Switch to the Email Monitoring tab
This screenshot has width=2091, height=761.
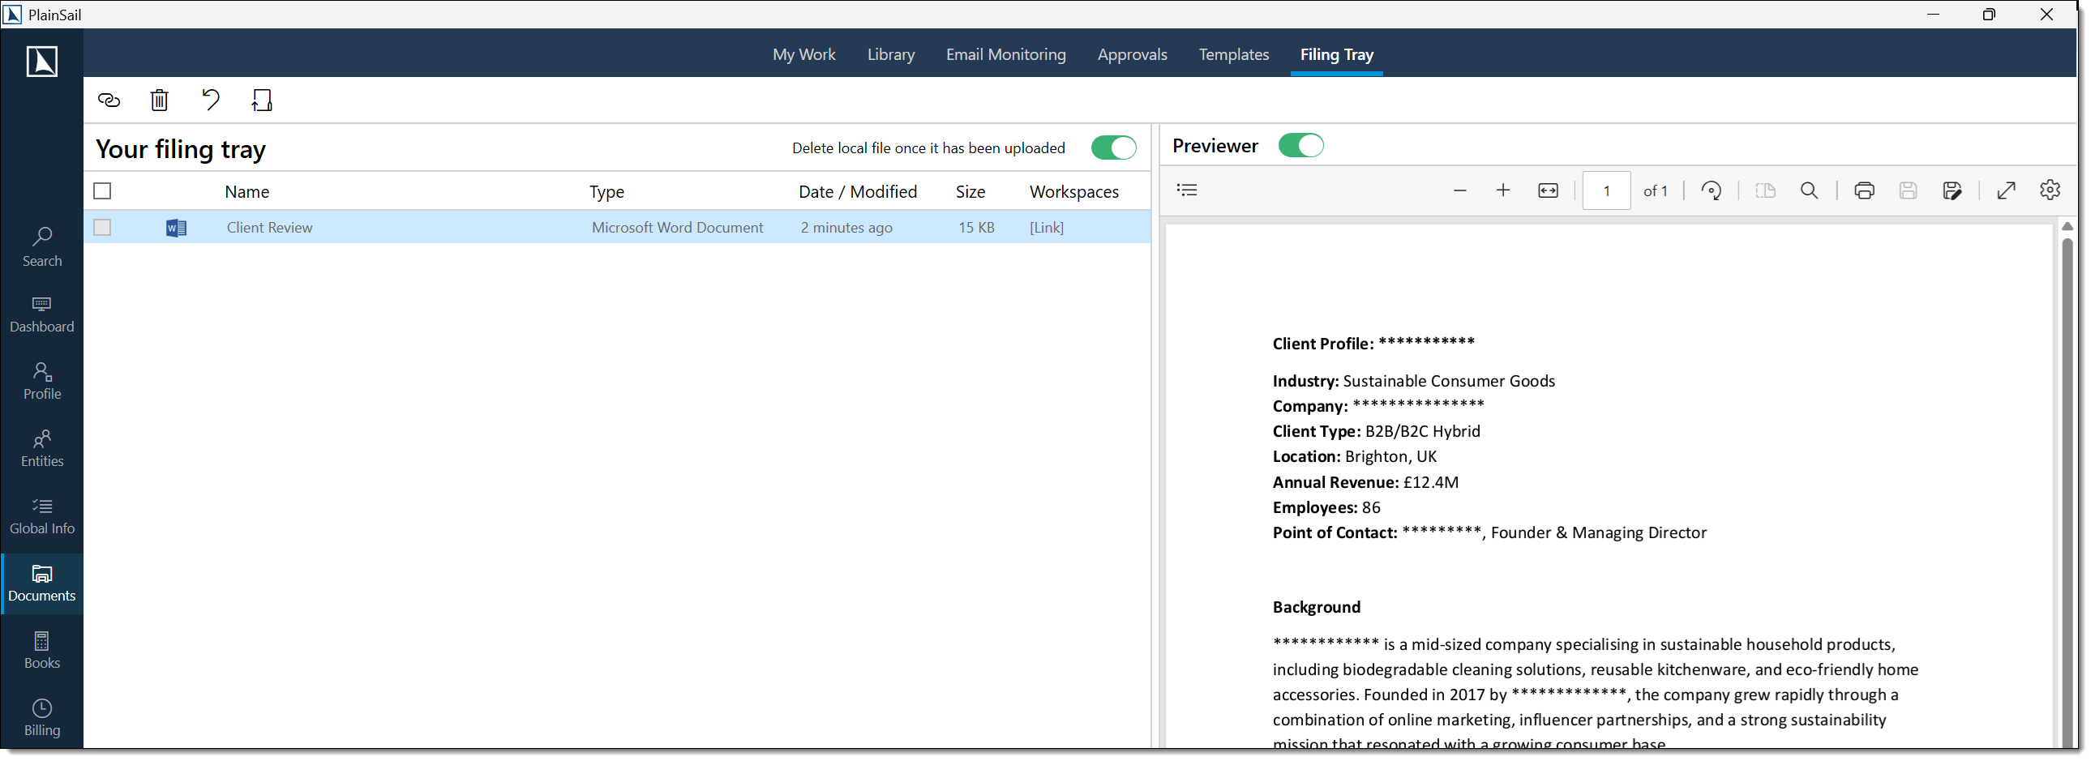pos(1005,54)
